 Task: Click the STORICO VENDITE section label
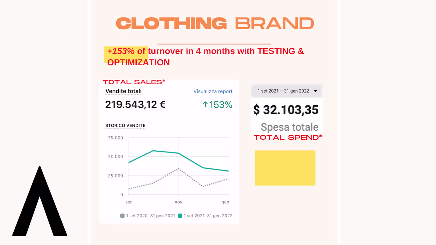point(125,126)
